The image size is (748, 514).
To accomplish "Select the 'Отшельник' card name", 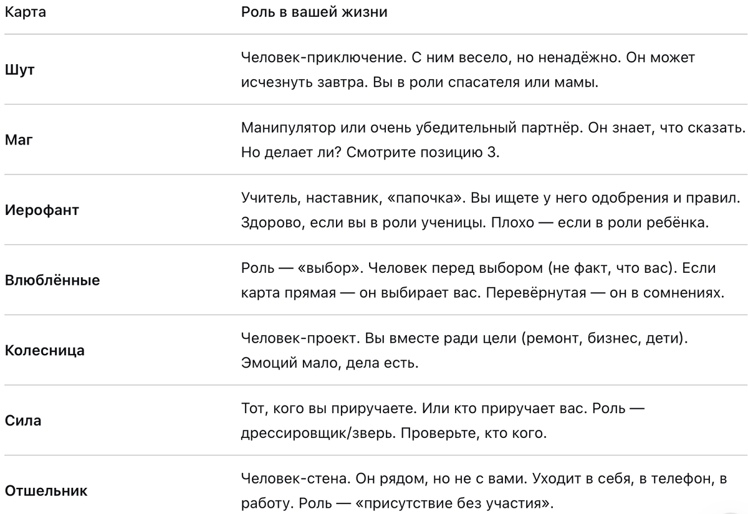I will [46, 491].
